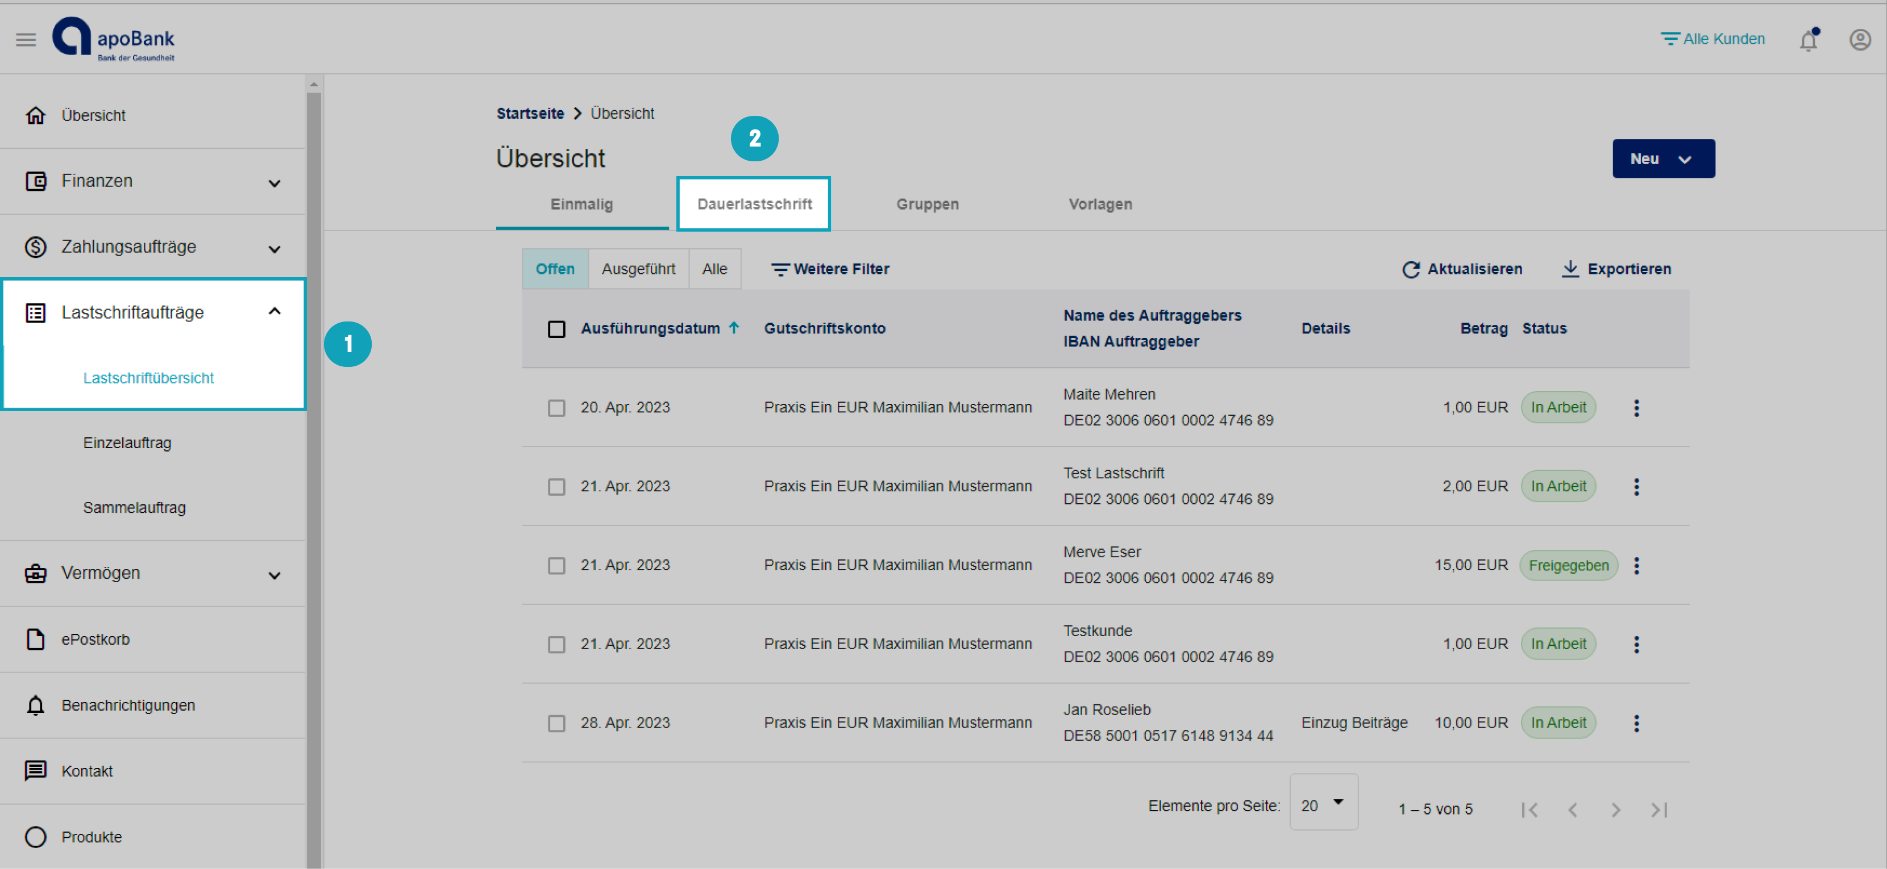Viewport: 1887px width, 869px height.
Task: Click the Benachrichtigungen bell icon in sidebar
Action: (35, 705)
